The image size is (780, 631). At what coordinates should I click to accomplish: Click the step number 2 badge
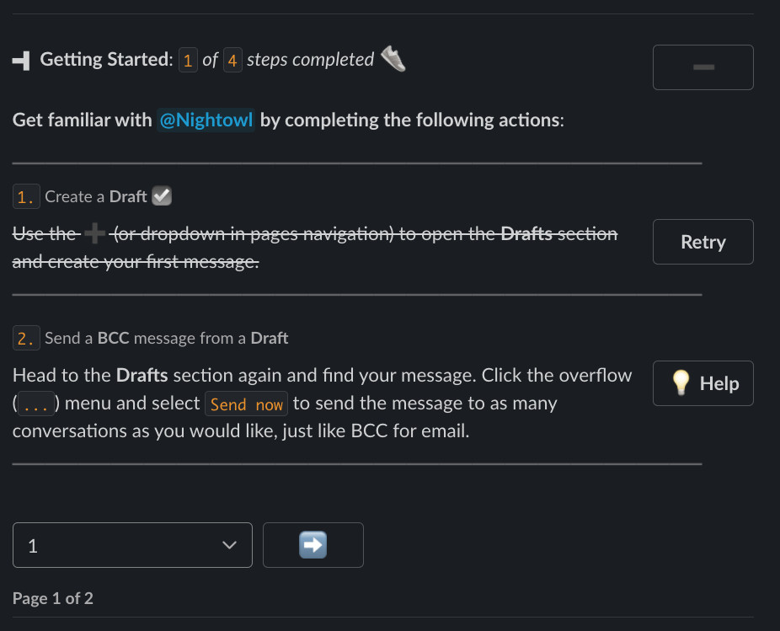26,338
